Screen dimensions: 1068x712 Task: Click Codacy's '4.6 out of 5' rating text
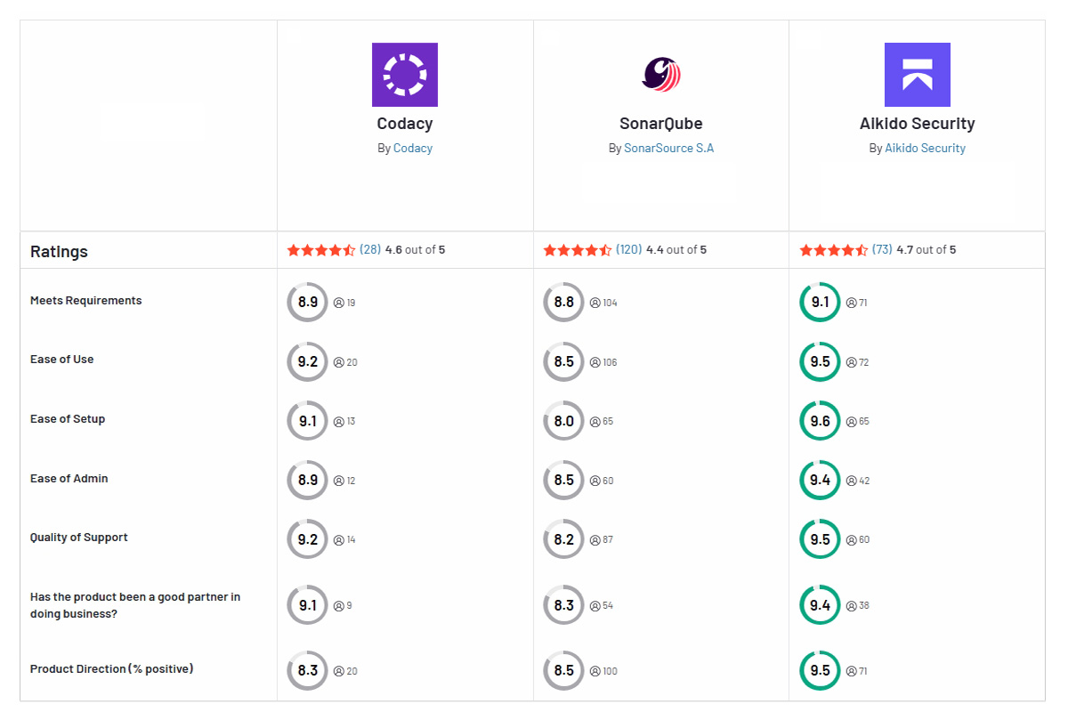pyautogui.click(x=415, y=250)
